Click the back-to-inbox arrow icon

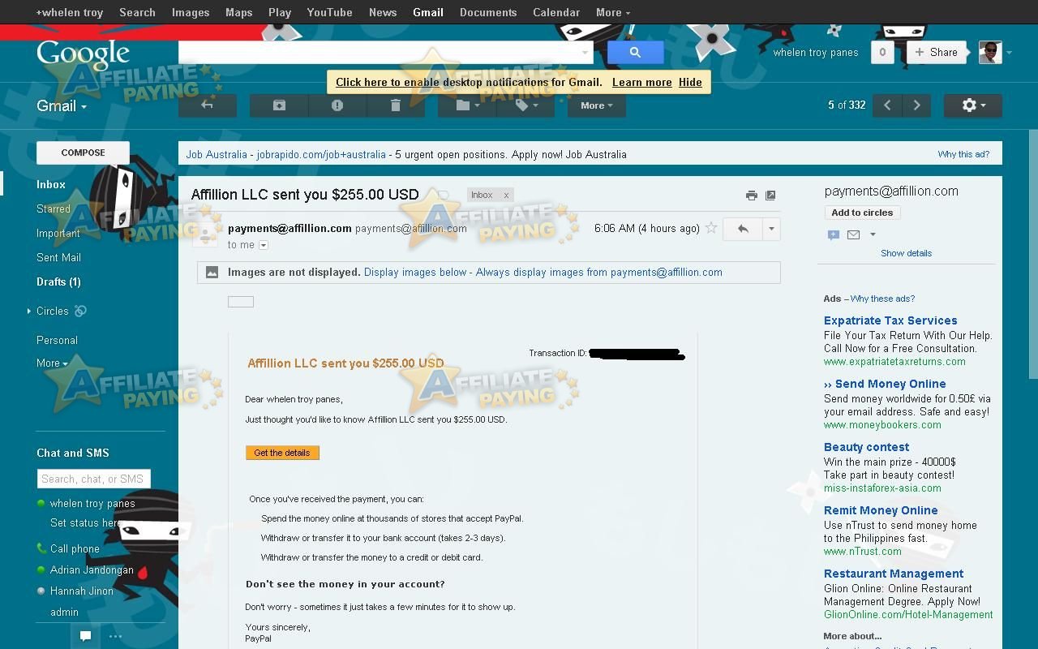(x=207, y=105)
